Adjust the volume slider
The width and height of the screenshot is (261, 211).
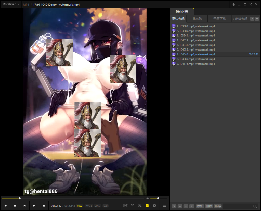click(159, 198)
